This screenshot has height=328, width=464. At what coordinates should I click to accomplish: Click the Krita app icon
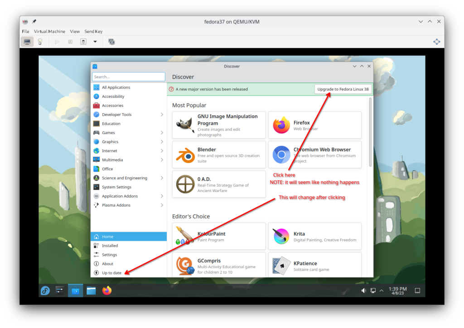coord(281,236)
